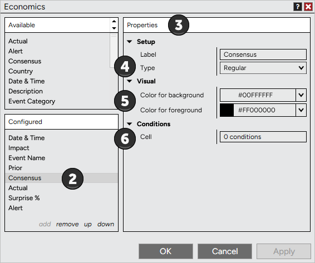The height and width of the screenshot is (263, 315).
Task: Collapse the Setup section
Action: point(130,42)
